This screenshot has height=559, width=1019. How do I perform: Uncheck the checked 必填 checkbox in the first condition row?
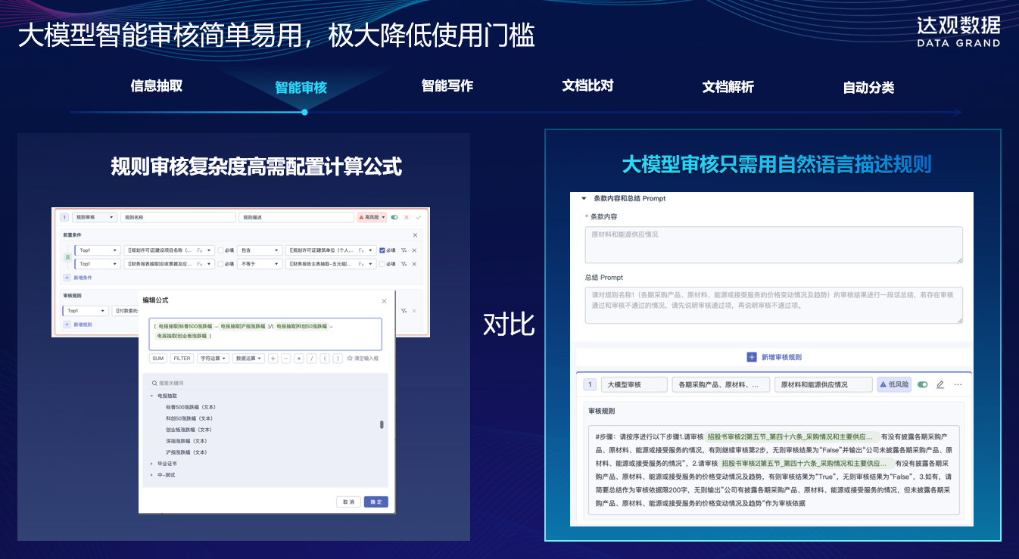[x=382, y=250]
